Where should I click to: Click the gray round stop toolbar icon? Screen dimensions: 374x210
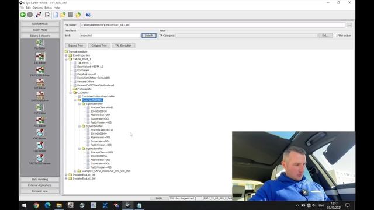pos(30,15)
